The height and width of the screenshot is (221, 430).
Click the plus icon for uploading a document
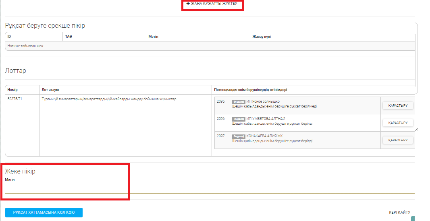188,4
